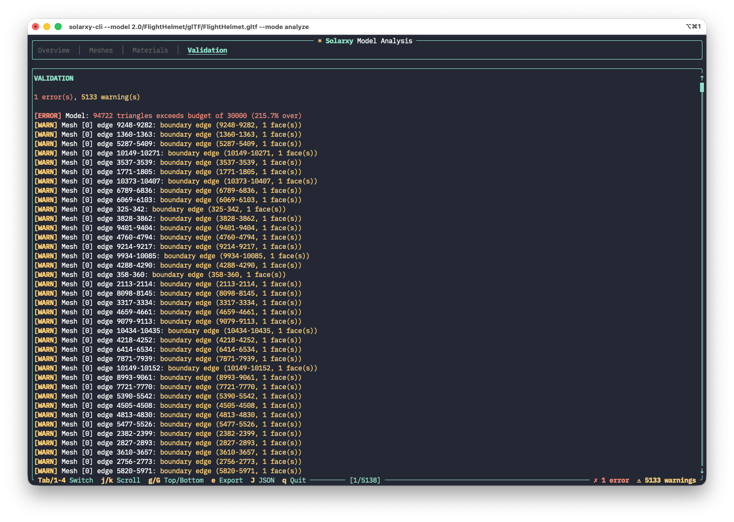Click the e Export shortcut

pyautogui.click(x=227, y=480)
